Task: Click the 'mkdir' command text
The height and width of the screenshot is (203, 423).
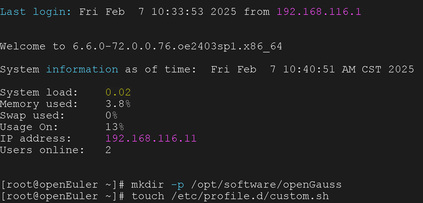Action: (x=148, y=185)
